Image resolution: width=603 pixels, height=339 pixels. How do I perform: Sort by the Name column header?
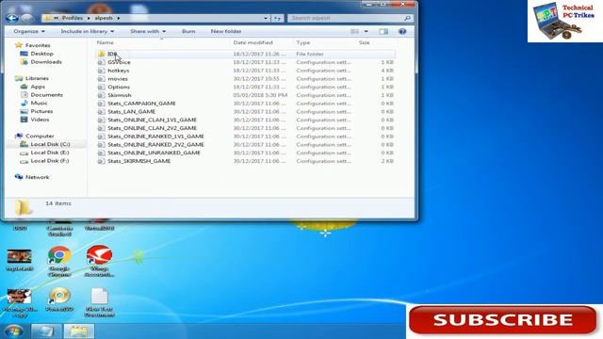105,42
